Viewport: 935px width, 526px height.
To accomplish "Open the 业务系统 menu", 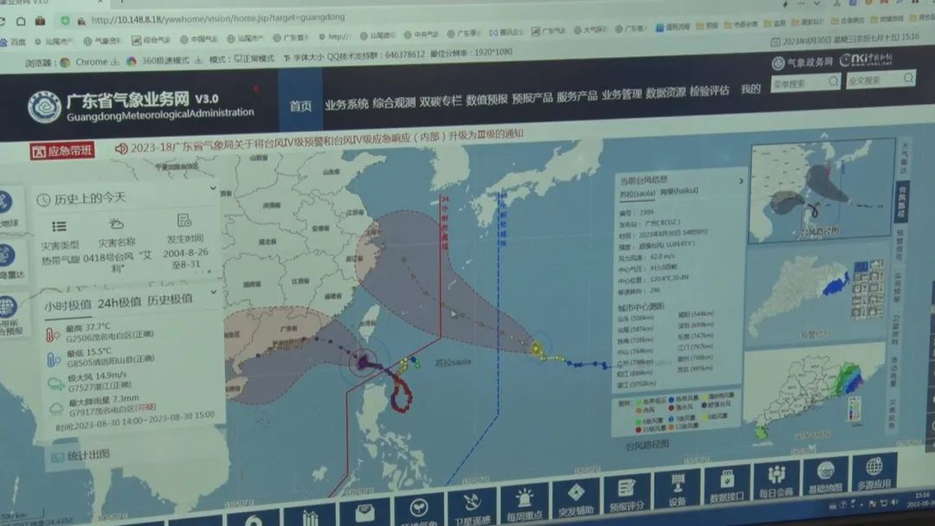I will point(346,104).
